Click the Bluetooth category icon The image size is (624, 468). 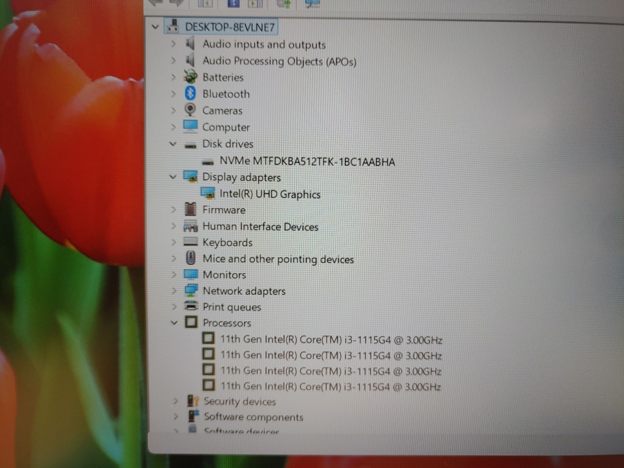point(190,93)
